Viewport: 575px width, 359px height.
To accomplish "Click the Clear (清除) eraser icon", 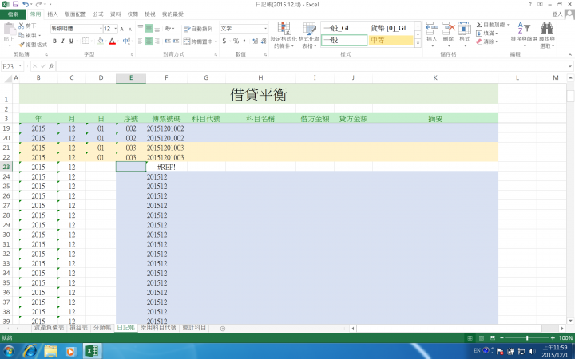I will (479, 41).
